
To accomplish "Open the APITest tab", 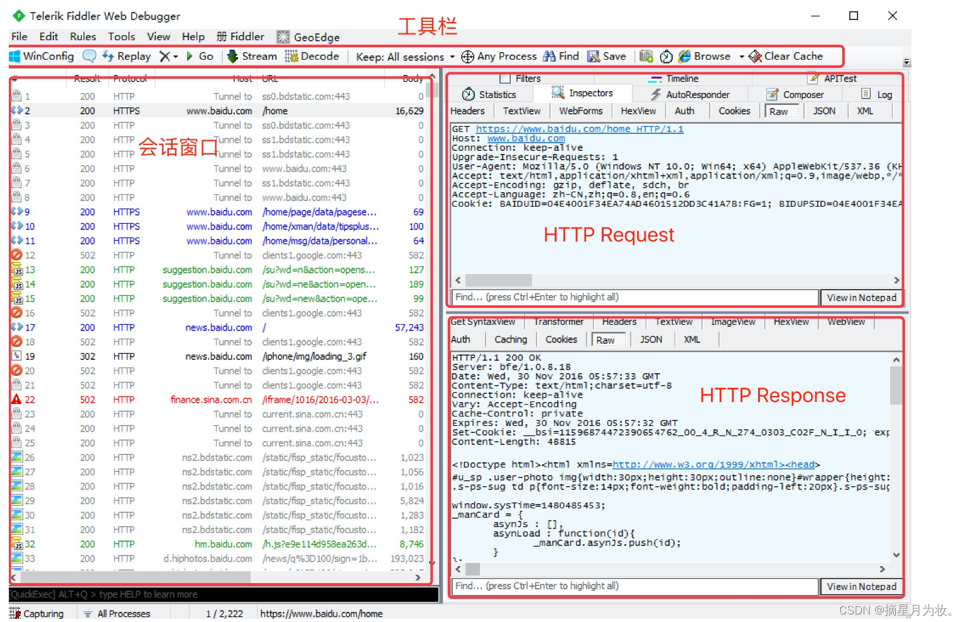I will click(x=833, y=79).
